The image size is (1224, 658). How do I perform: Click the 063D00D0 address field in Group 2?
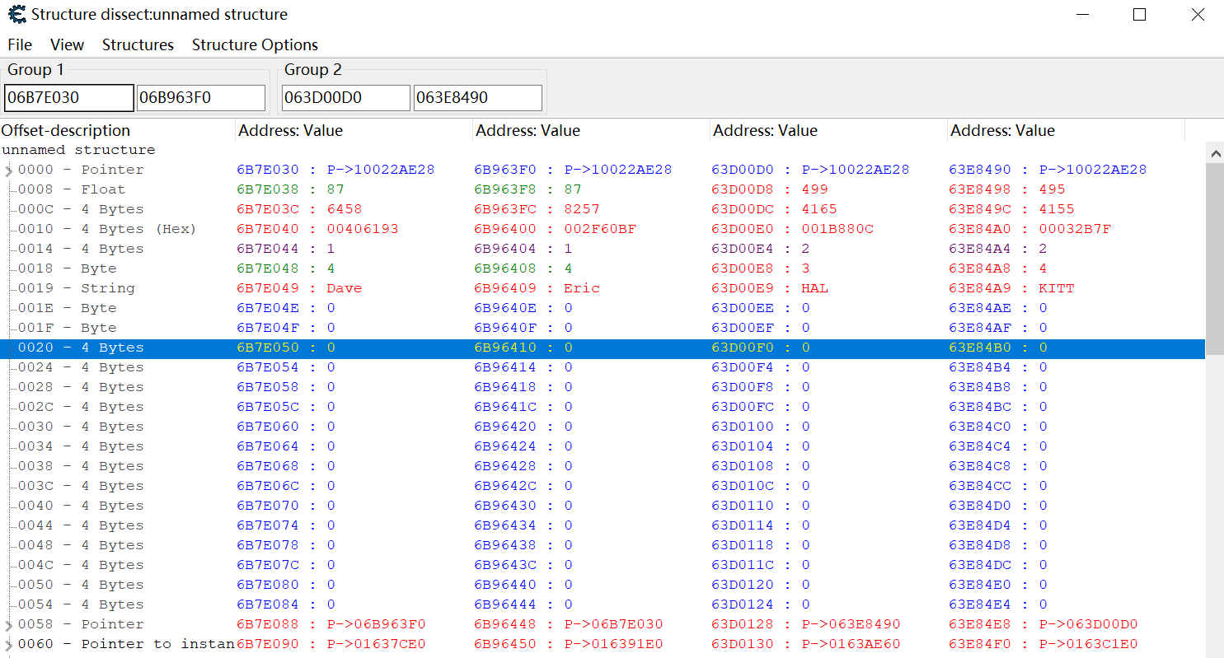tap(346, 97)
